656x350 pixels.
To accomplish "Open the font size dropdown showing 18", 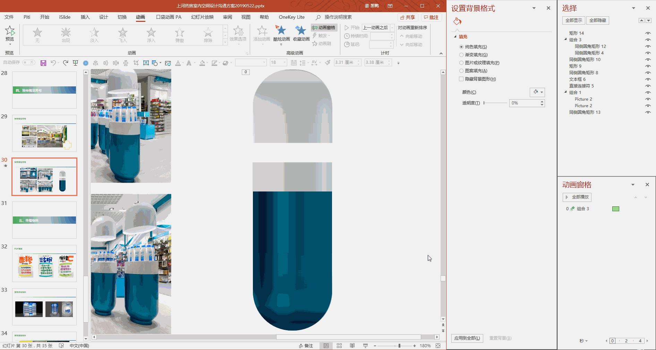I will tap(285, 63).
